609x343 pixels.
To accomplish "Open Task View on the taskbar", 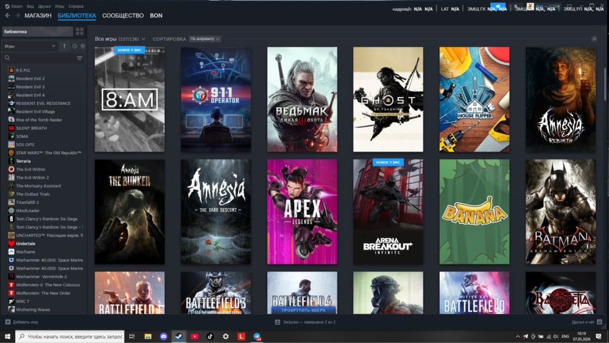I will [132, 336].
